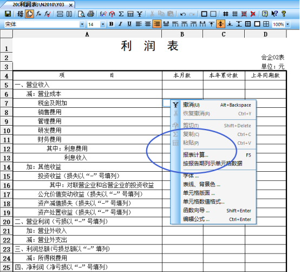
Task: Click the Save floppy disk icon
Action: coord(8,14)
